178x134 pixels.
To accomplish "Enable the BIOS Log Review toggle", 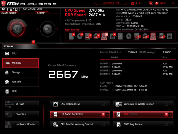I will click(166, 124).
